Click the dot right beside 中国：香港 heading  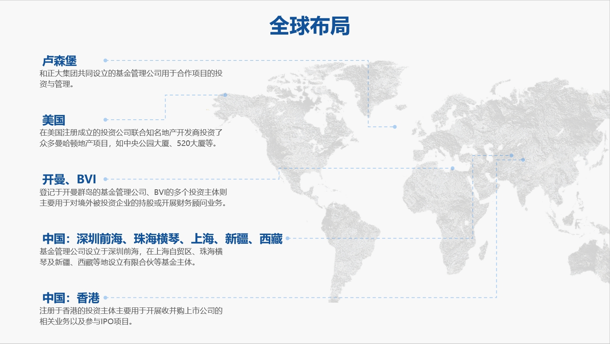click(x=105, y=297)
